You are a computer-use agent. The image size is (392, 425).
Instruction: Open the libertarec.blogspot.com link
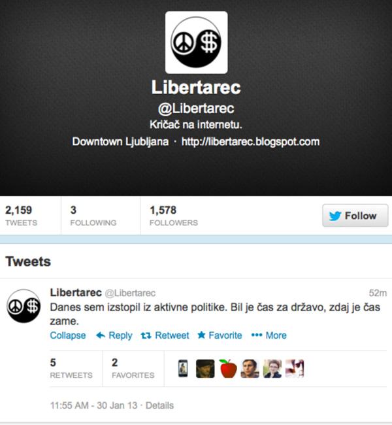(251, 142)
